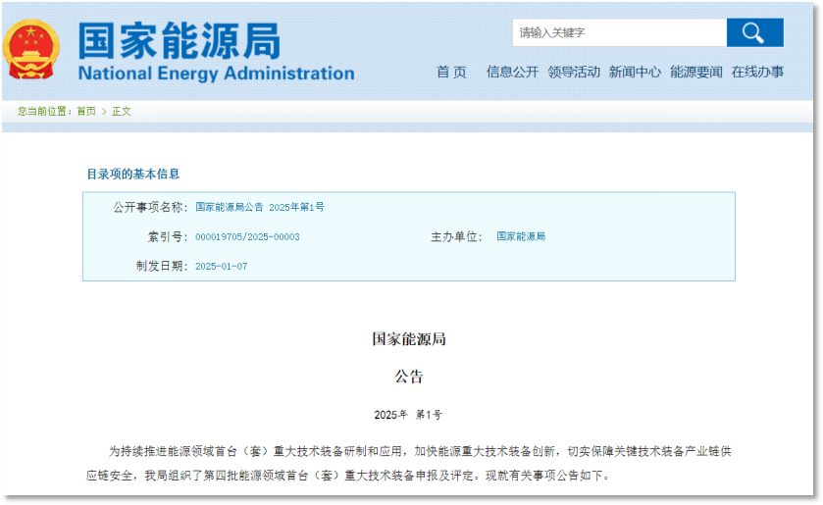823x505 pixels.
Task: Open the 首页 navigation menu item
Action: click(451, 72)
